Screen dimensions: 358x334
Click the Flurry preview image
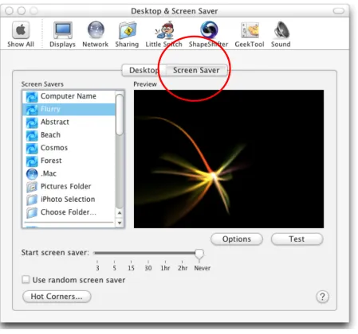[229, 159]
